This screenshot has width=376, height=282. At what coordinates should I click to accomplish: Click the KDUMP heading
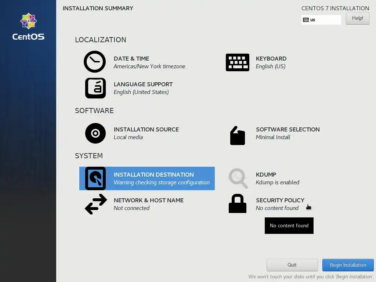click(x=266, y=174)
